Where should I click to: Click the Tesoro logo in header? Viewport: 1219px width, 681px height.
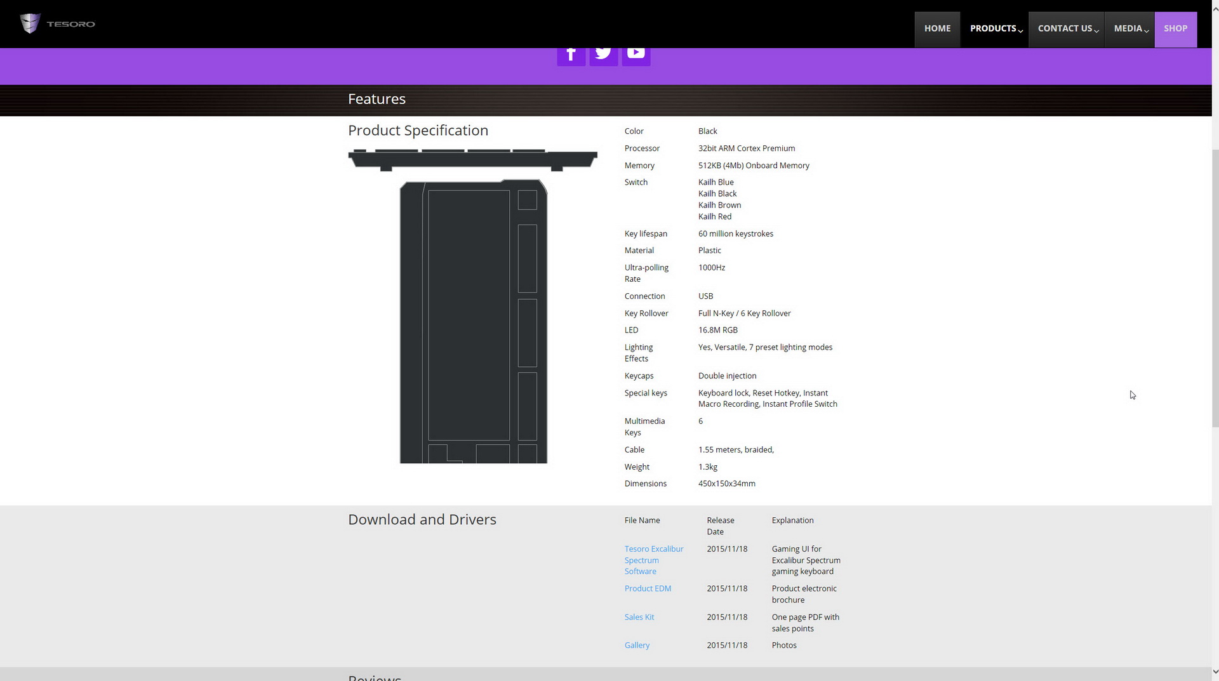point(57,23)
